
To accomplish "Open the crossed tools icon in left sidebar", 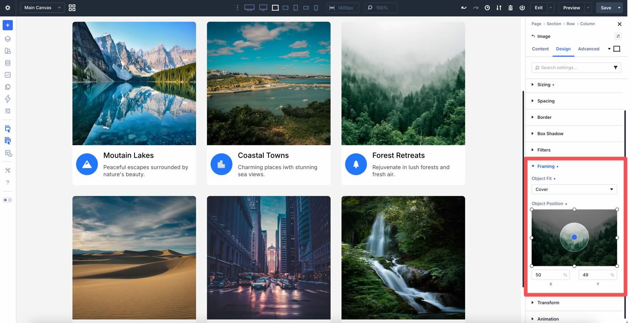I will (x=8, y=170).
